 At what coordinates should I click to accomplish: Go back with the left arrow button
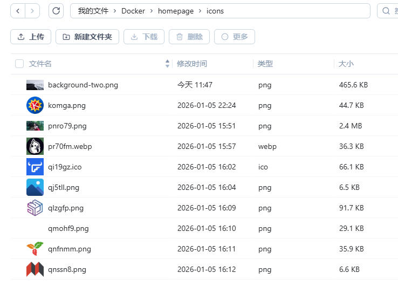click(18, 11)
